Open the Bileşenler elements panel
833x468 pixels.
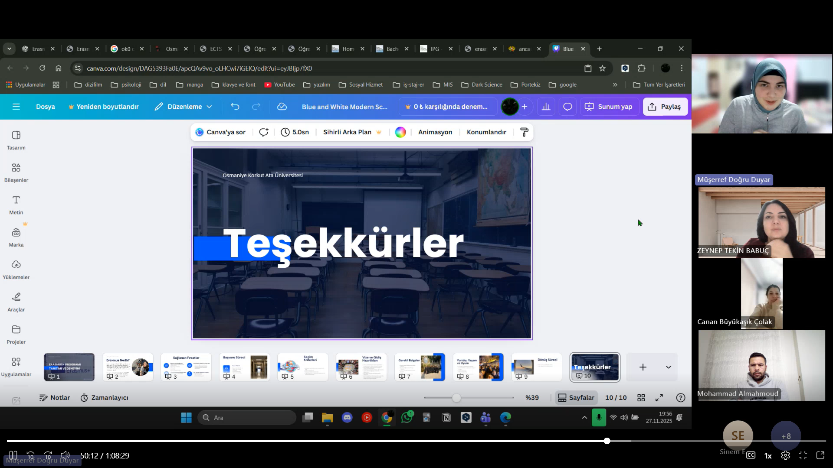[16, 172]
